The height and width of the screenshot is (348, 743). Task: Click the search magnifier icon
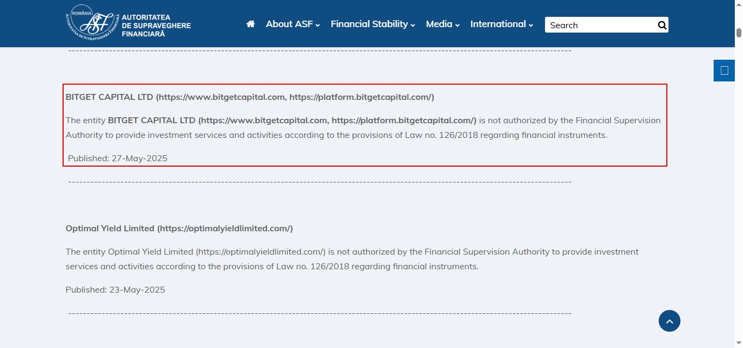tap(661, 24)
